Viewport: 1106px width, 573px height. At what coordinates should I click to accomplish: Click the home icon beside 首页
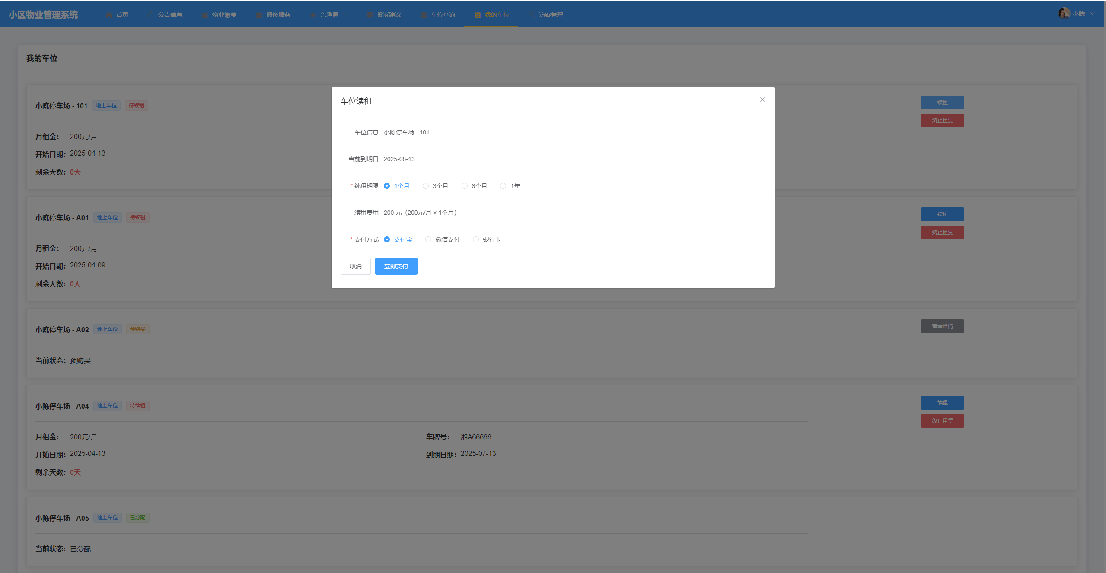coord(109,15)
